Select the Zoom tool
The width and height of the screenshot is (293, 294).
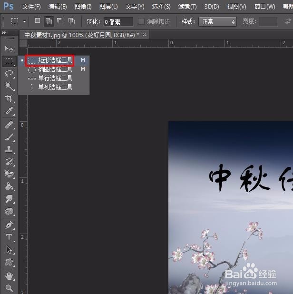point(9,288)
